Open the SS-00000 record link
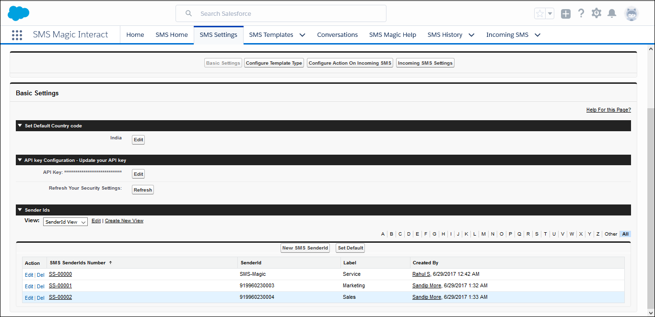Screen dimensions: 655x317 click(60, 274)
